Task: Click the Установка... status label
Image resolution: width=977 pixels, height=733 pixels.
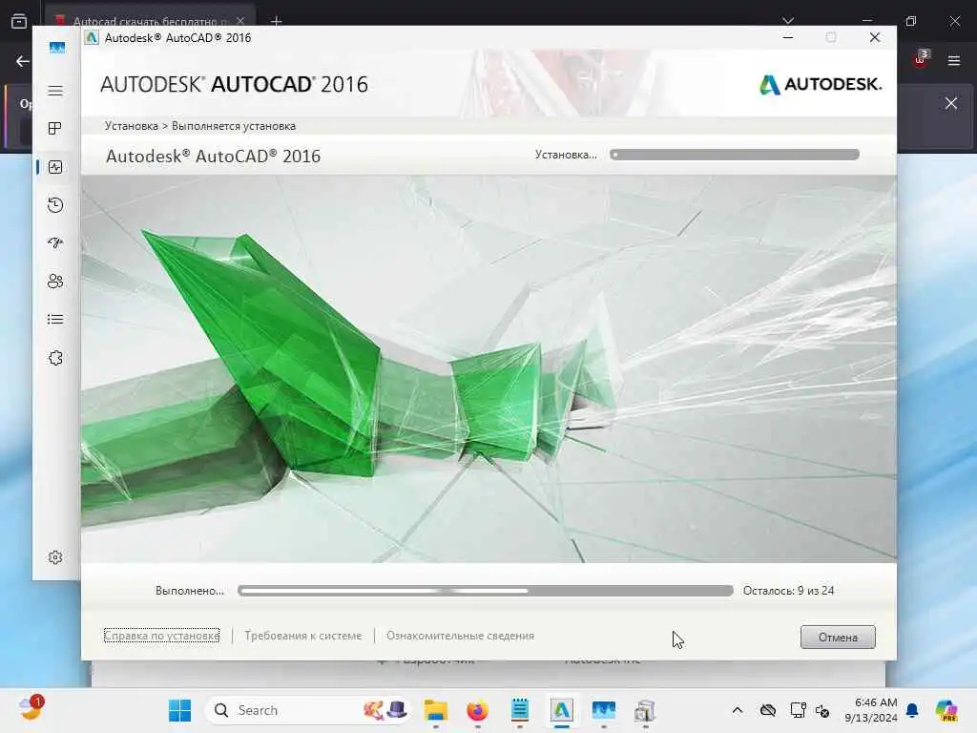Action: tap(566, 155)
